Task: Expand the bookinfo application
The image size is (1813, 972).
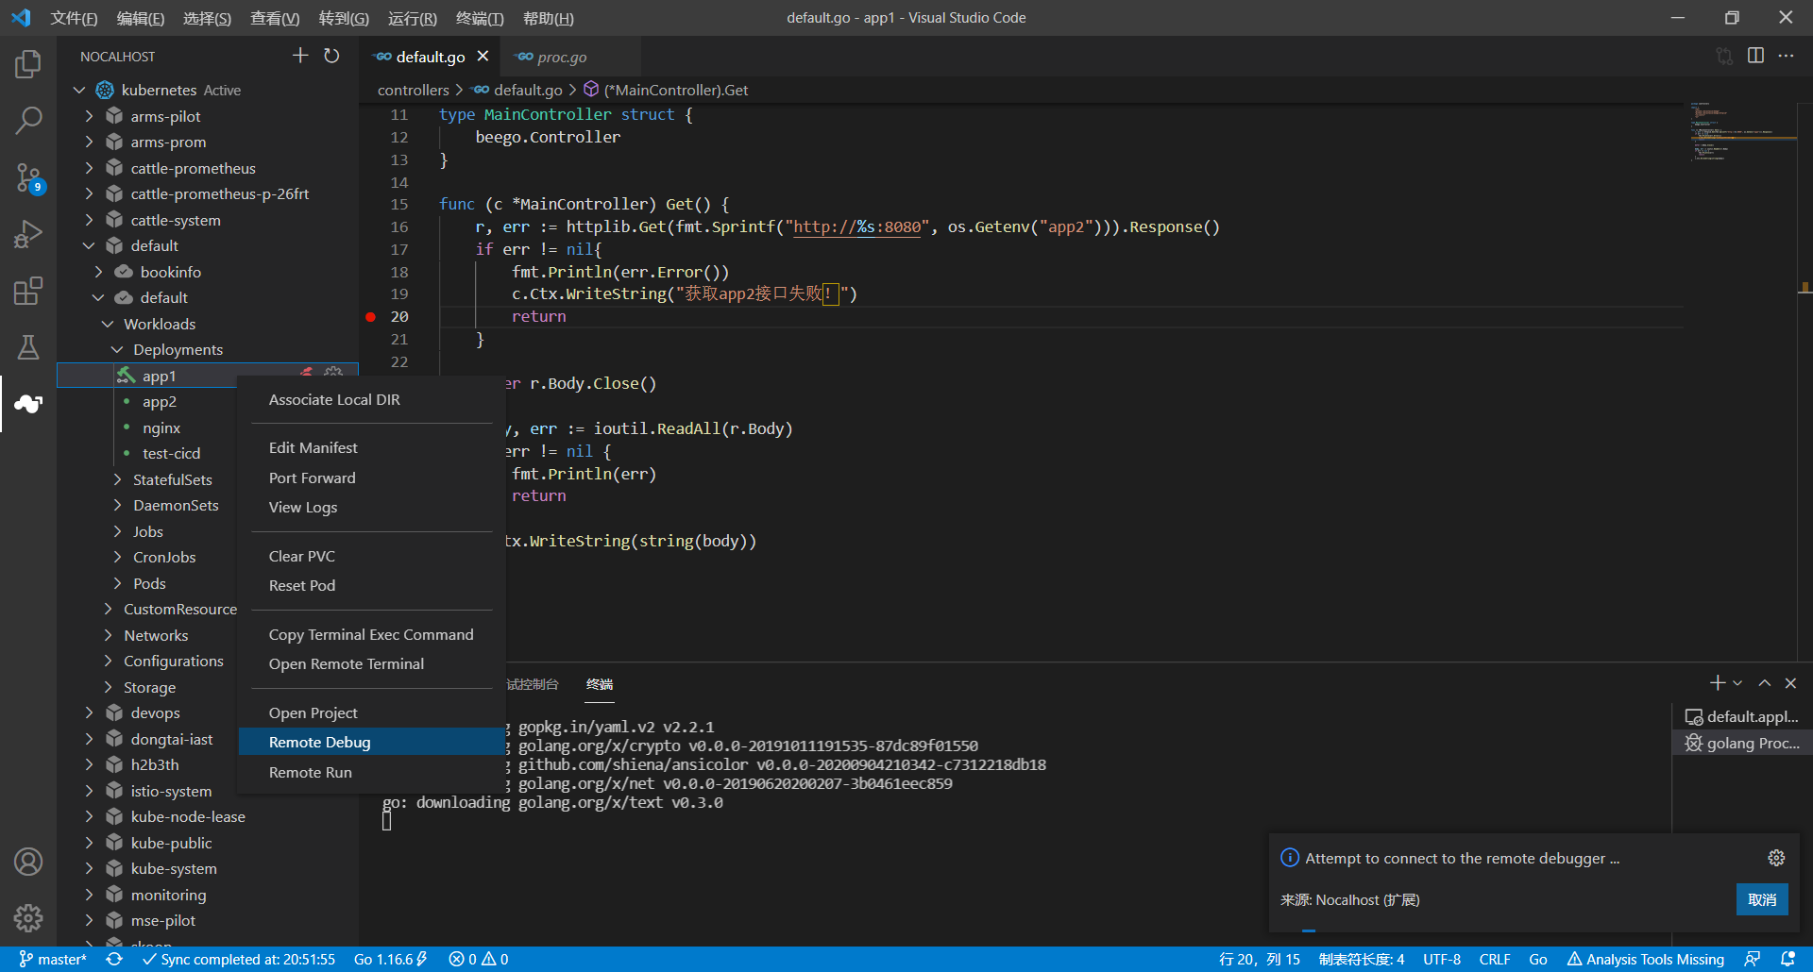Action: click(98, 272)
